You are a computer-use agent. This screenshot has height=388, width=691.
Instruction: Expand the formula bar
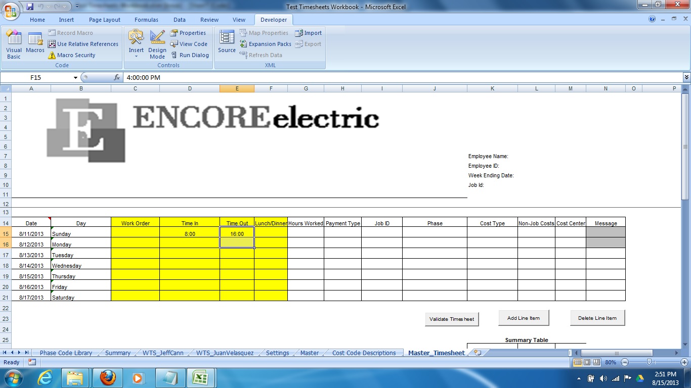(x=686, y=78)
